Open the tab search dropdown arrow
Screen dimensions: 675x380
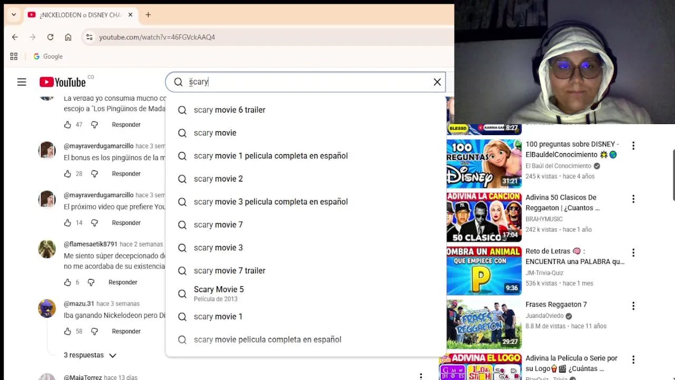point(14,15)
